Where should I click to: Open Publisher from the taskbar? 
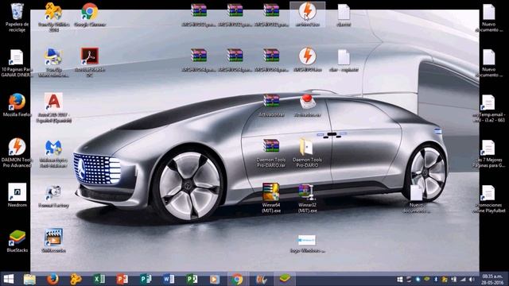[x=146, y=279]
